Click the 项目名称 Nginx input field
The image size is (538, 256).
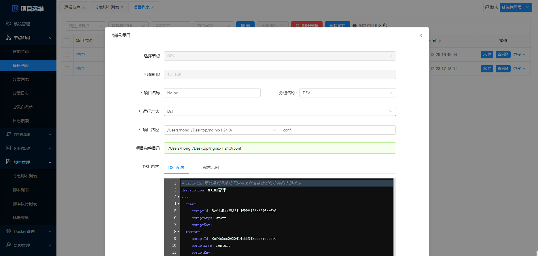(212, 93)
